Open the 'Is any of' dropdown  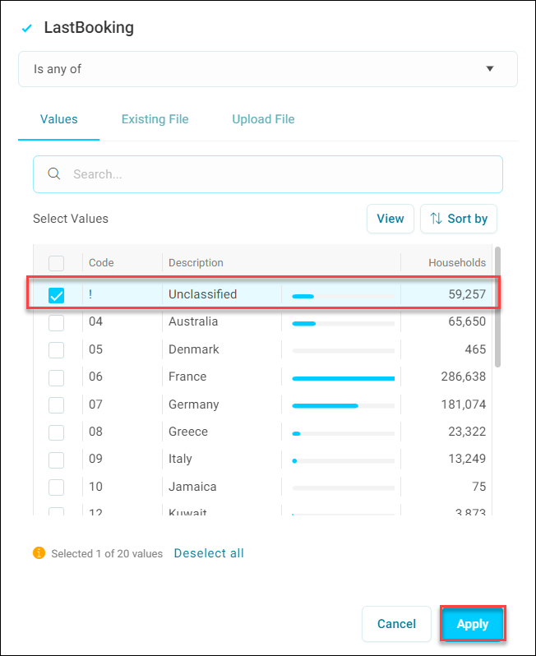(x=268, y=69)
